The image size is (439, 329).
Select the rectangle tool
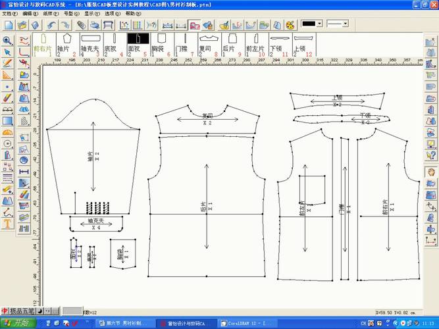tap(7, 121)
